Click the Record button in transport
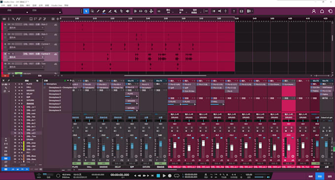The width and height of the screenshot is (335, 180). (x=170, y=176)
